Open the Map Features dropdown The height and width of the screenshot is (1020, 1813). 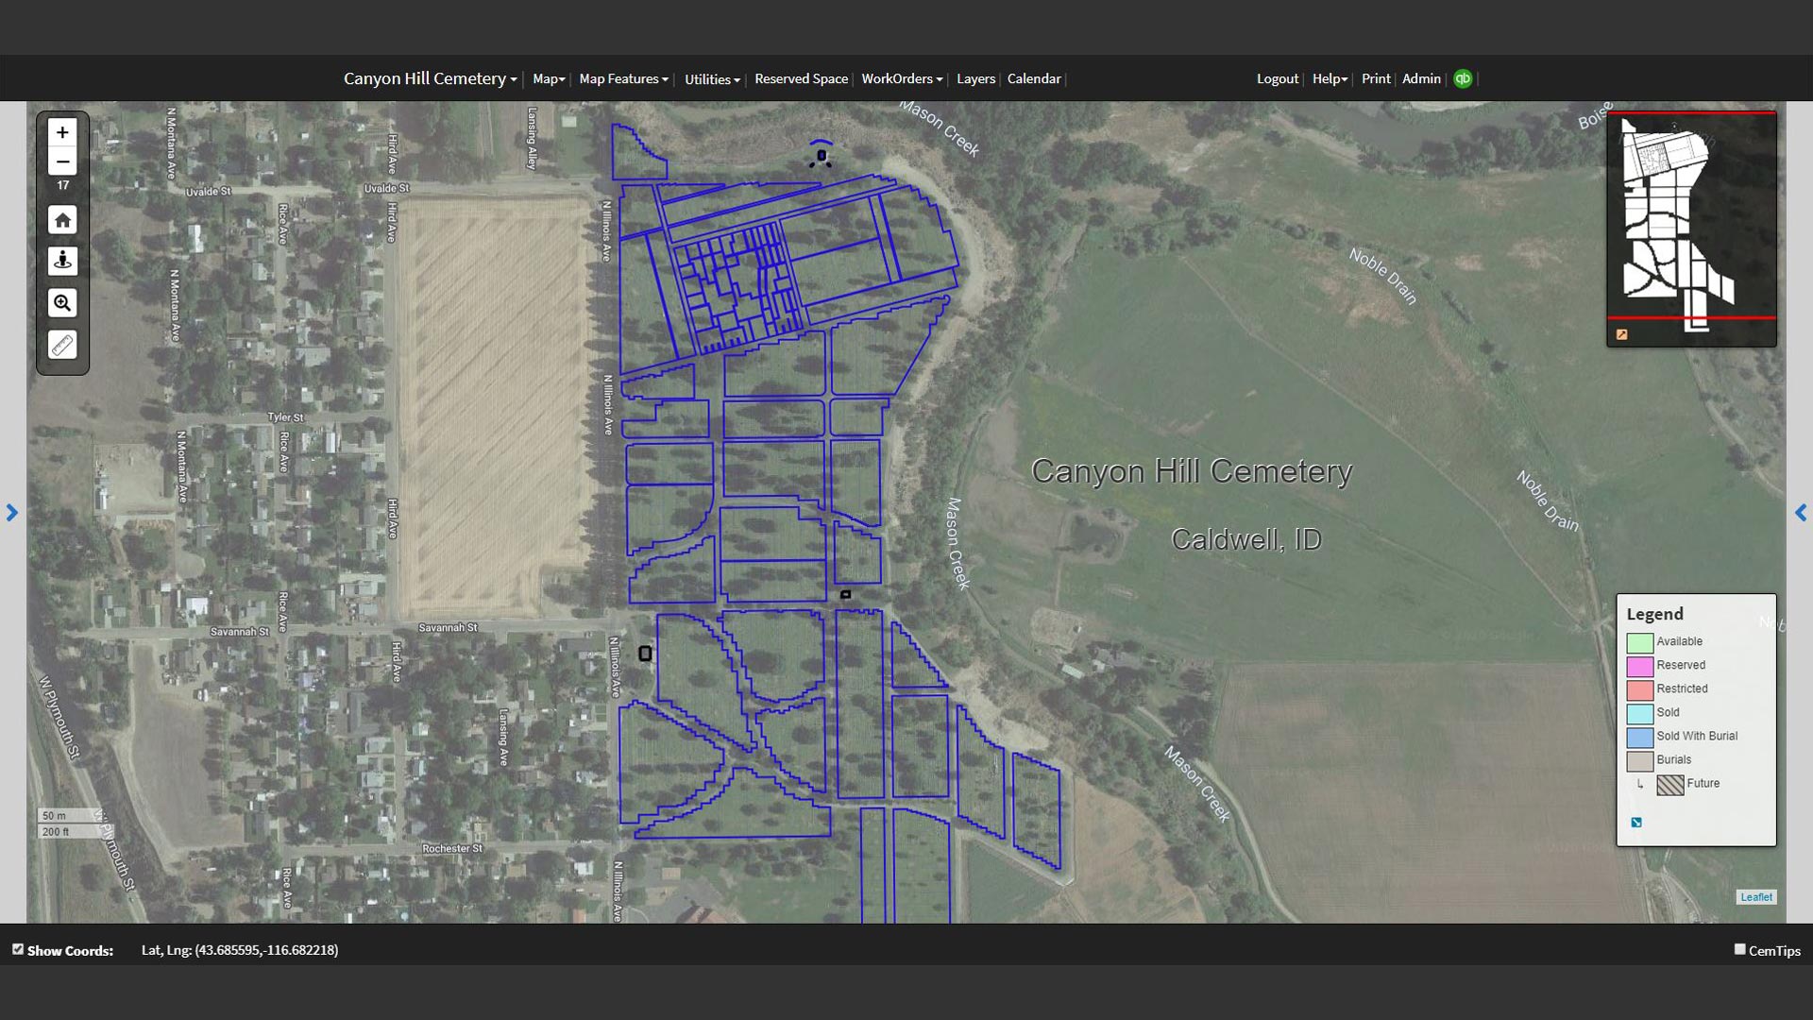coord(623,78)
